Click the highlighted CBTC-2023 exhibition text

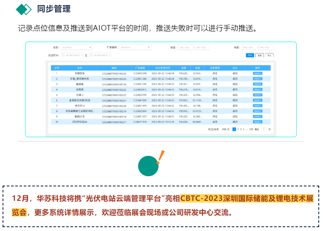tap(246, 199)
